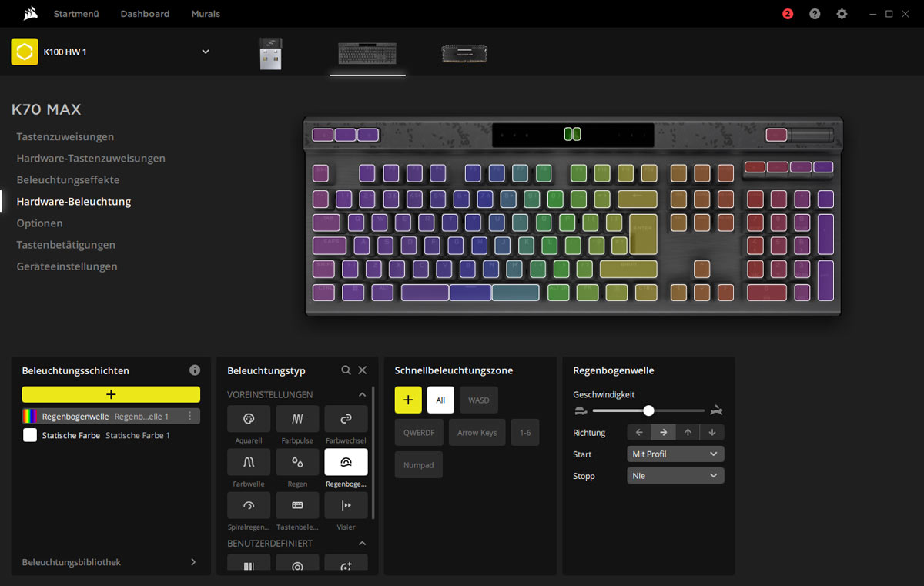Click the yellow K100 HW 1 profile icon
Screen dimensions: 924x586
tap(25, 52)
